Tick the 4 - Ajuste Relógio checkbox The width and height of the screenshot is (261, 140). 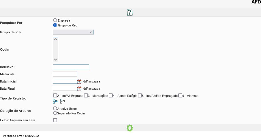coord(111,95)
